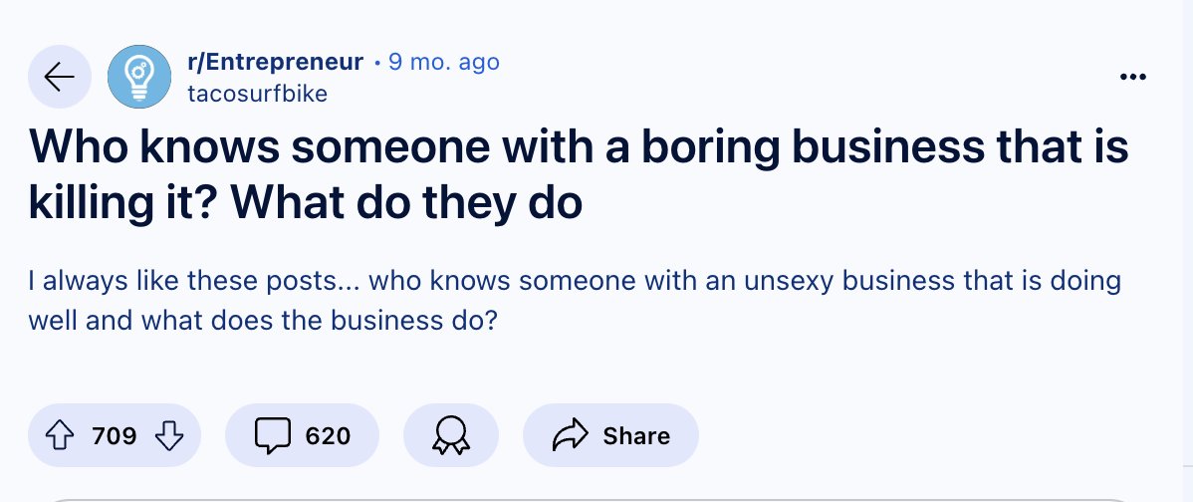Open the r/Entrepreneur lightbulb avatar
The image size is (1193, 502).
[139, 77]
